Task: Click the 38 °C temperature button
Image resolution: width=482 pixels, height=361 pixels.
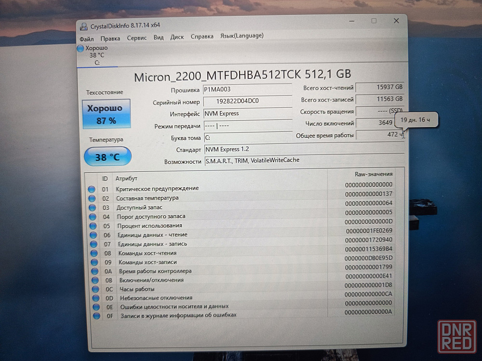Action: pyautogui.click(x=107, y=157)
